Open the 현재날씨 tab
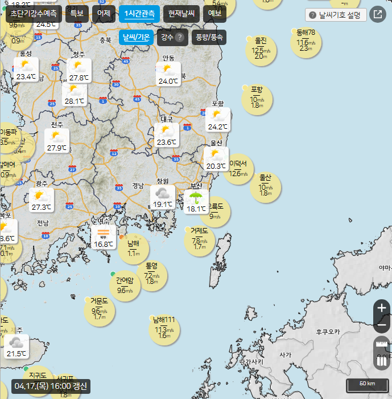This screenshot has width=392, height=399. click(181, 14)
